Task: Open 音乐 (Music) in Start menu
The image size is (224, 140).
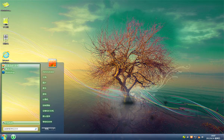Action: (44, 88)
